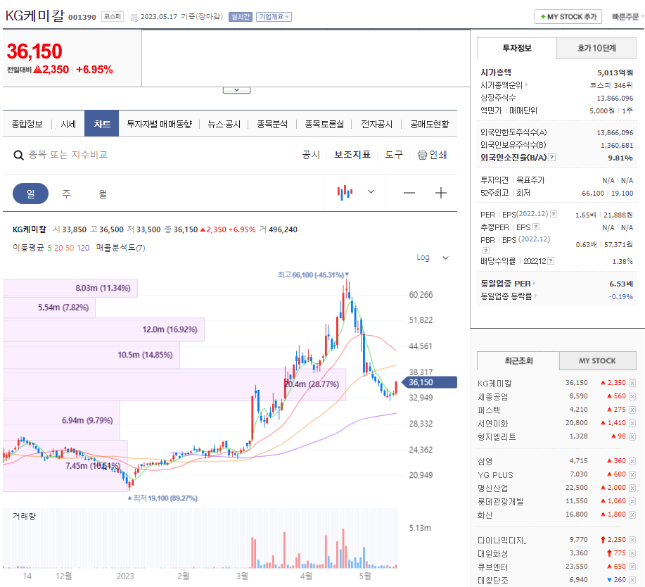Open the 종목토론실 tab

[x=324, y=125]
